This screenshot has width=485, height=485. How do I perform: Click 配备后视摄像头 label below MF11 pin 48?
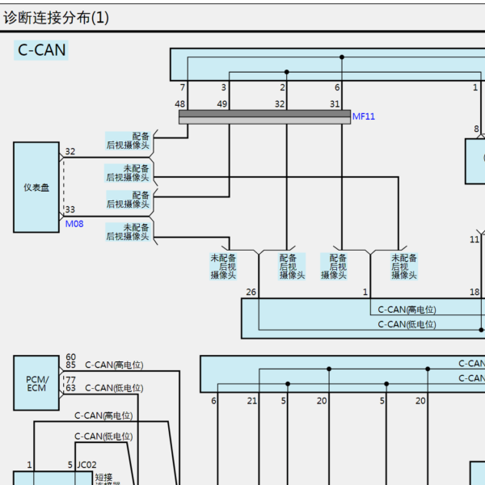point(128,141)
